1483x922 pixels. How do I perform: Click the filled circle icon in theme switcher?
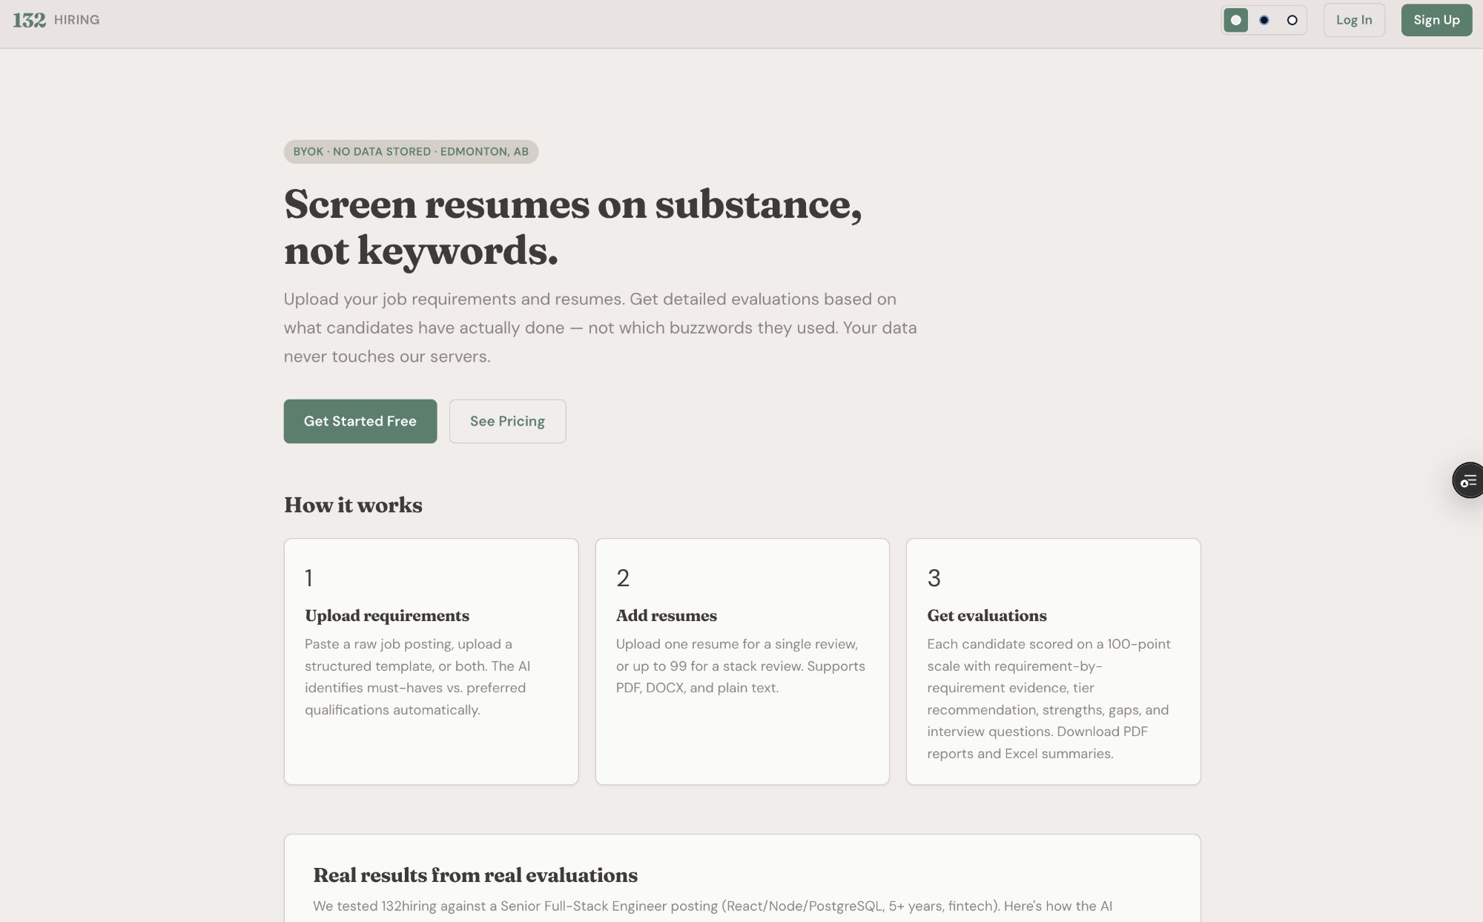1235,20
